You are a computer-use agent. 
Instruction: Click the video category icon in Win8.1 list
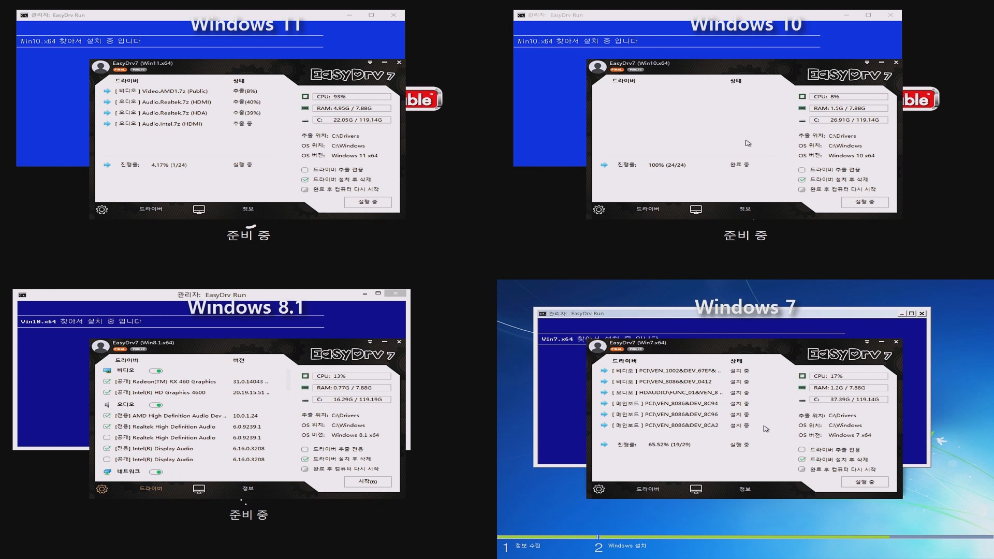107,371
